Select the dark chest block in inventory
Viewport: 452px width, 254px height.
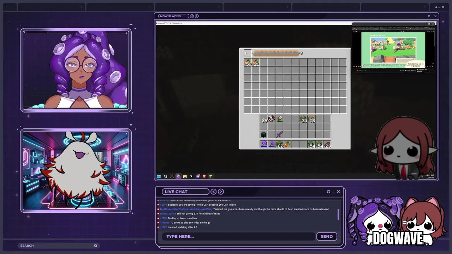coord(263,135)
